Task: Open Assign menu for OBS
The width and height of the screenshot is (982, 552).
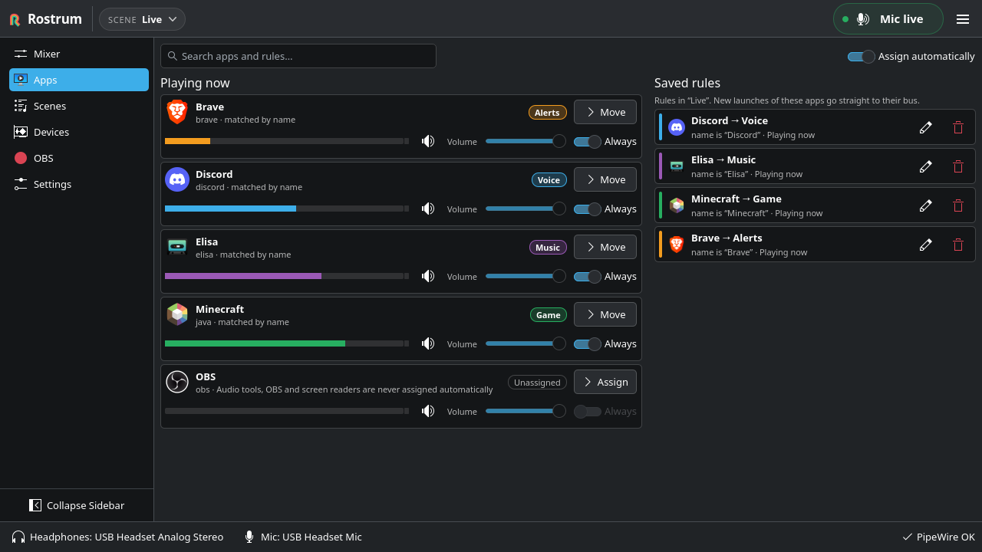Action: point(605,382)
